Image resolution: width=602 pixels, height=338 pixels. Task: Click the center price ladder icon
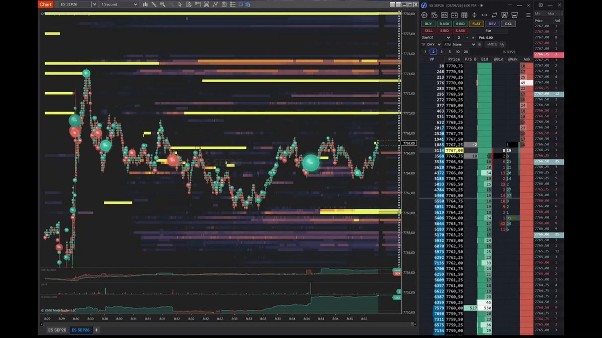pos(474,15)
